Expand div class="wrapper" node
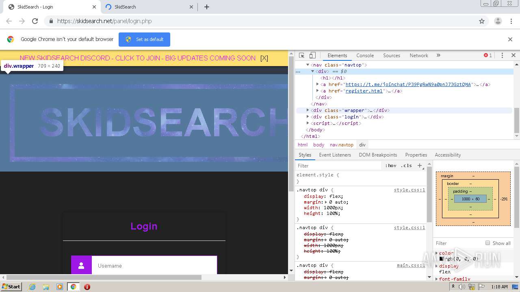 308,110
